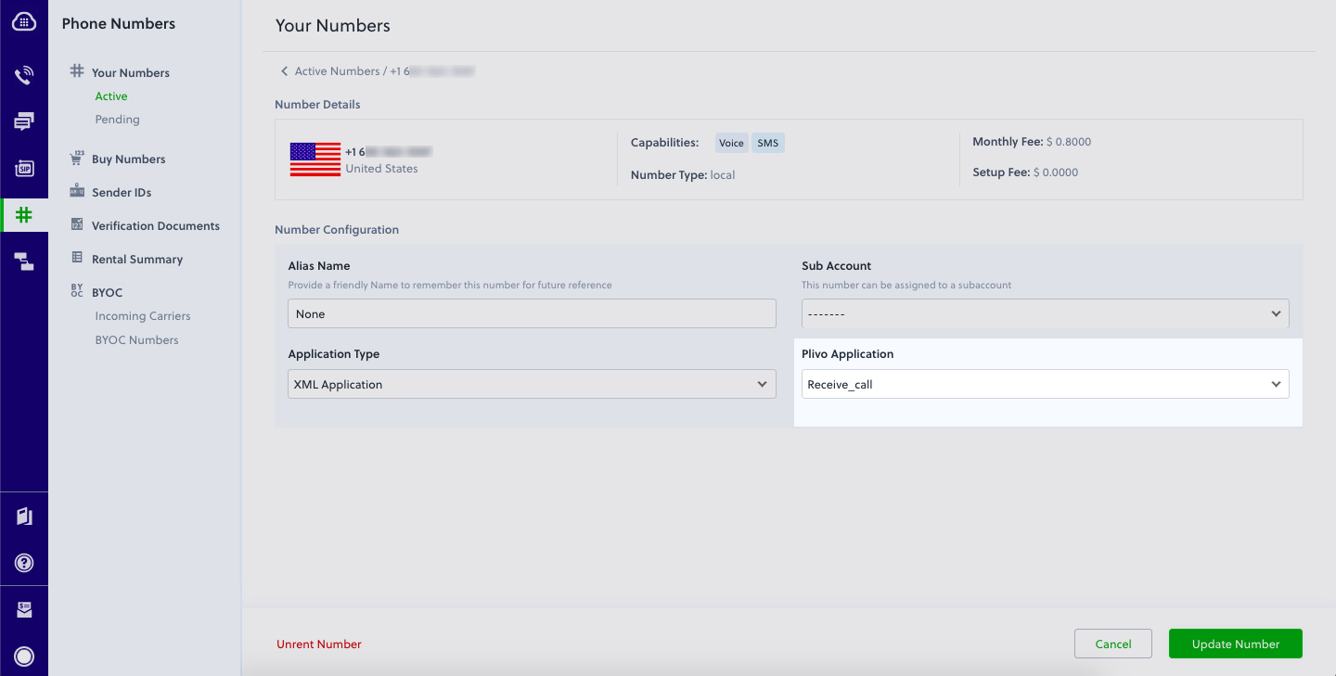Open the SIP endpoints sidebar icon

coord(24,168)
